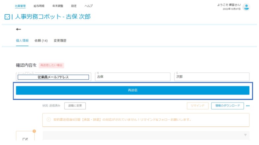
Task: Click the リマインド button
Action: [x=197, y=106]
